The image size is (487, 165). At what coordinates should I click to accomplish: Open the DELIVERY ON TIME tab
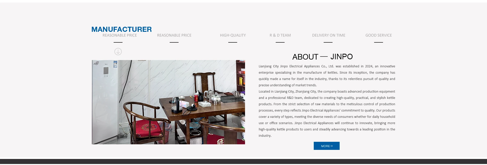click(329, 35)
